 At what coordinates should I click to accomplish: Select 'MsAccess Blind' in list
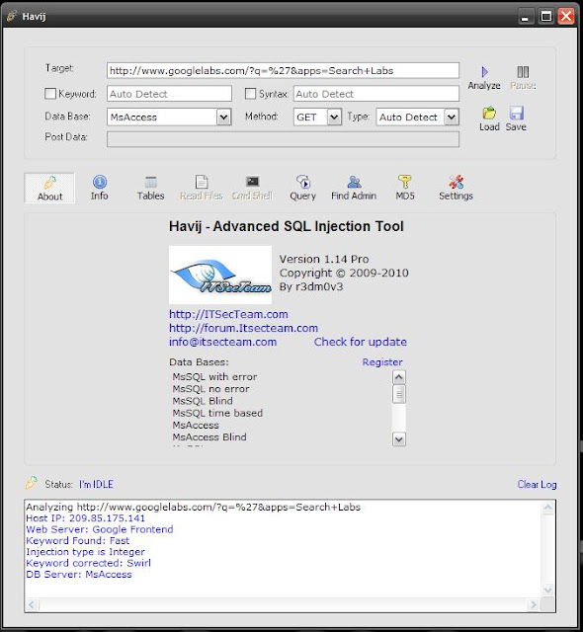tap(209, 437)
